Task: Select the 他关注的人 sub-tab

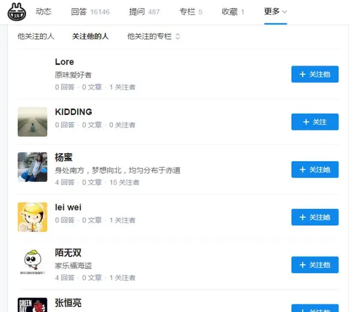Action: click(36, 36)
